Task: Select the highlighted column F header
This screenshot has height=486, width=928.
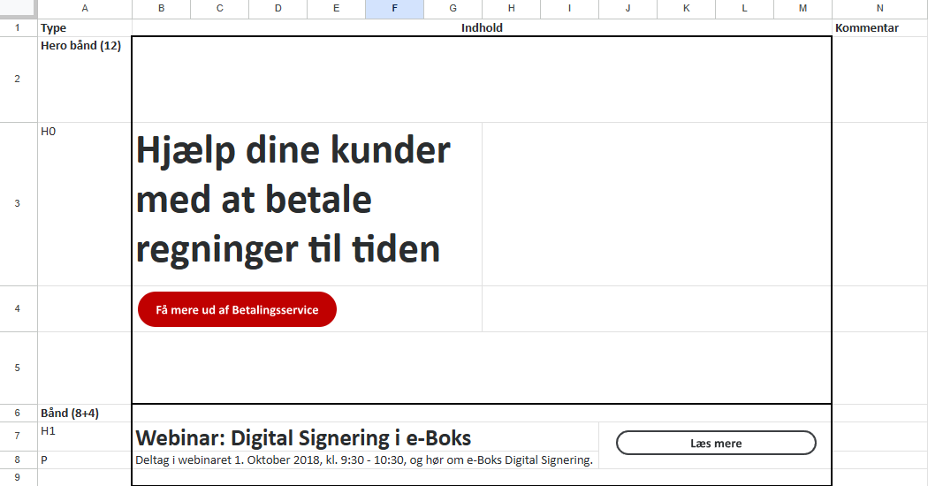Action: coord(394,9)
